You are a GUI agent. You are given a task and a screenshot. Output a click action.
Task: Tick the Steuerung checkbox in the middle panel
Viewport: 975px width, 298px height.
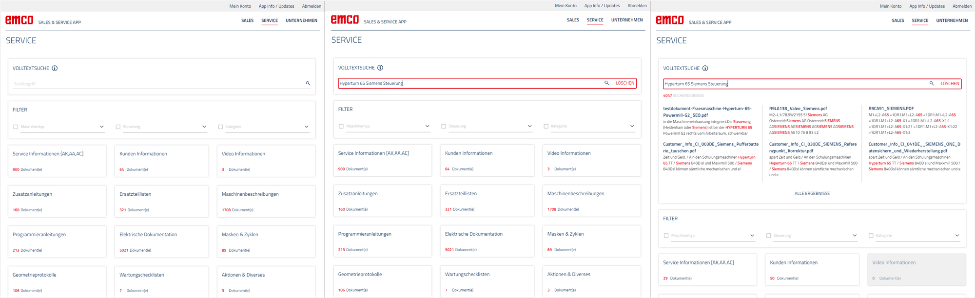(x=444, y=126)
